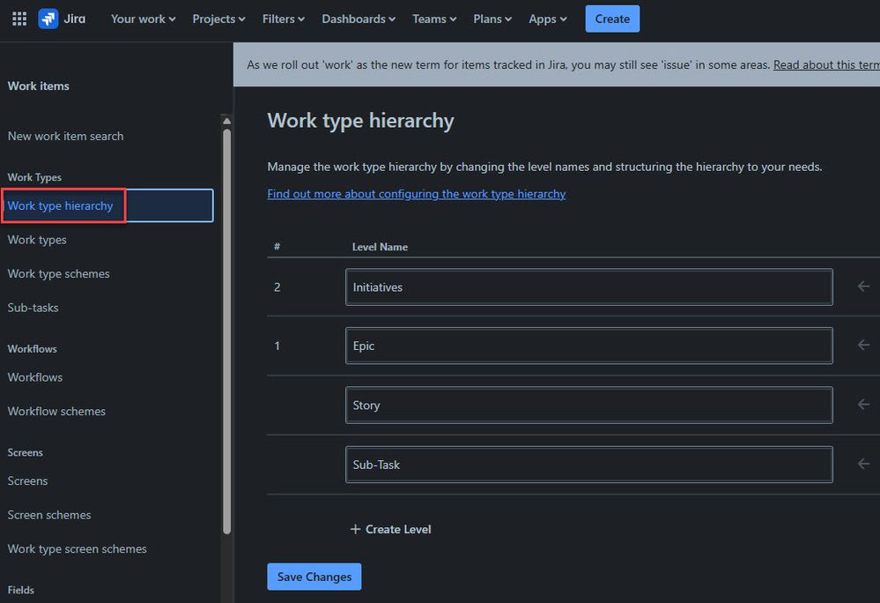The height and width of the screenshot is (603, 880).
Task: Expand the Projects dropdown
Action: pyautogui.click(x=218, y=19)
